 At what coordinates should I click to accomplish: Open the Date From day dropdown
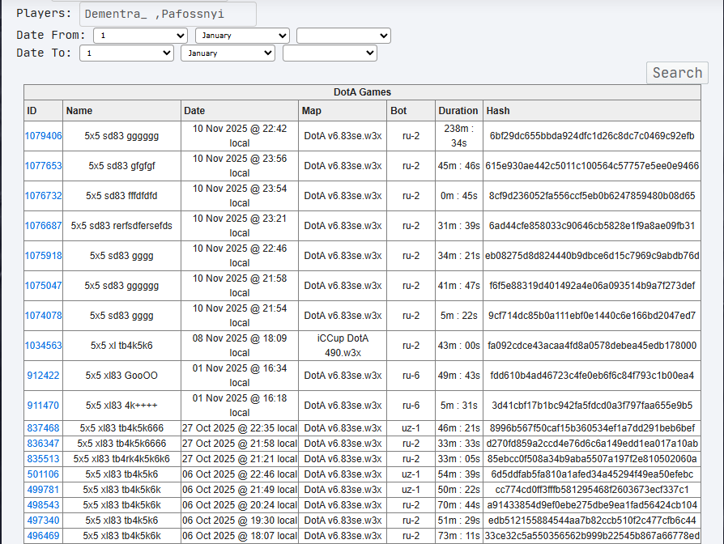tap(140, 36)
